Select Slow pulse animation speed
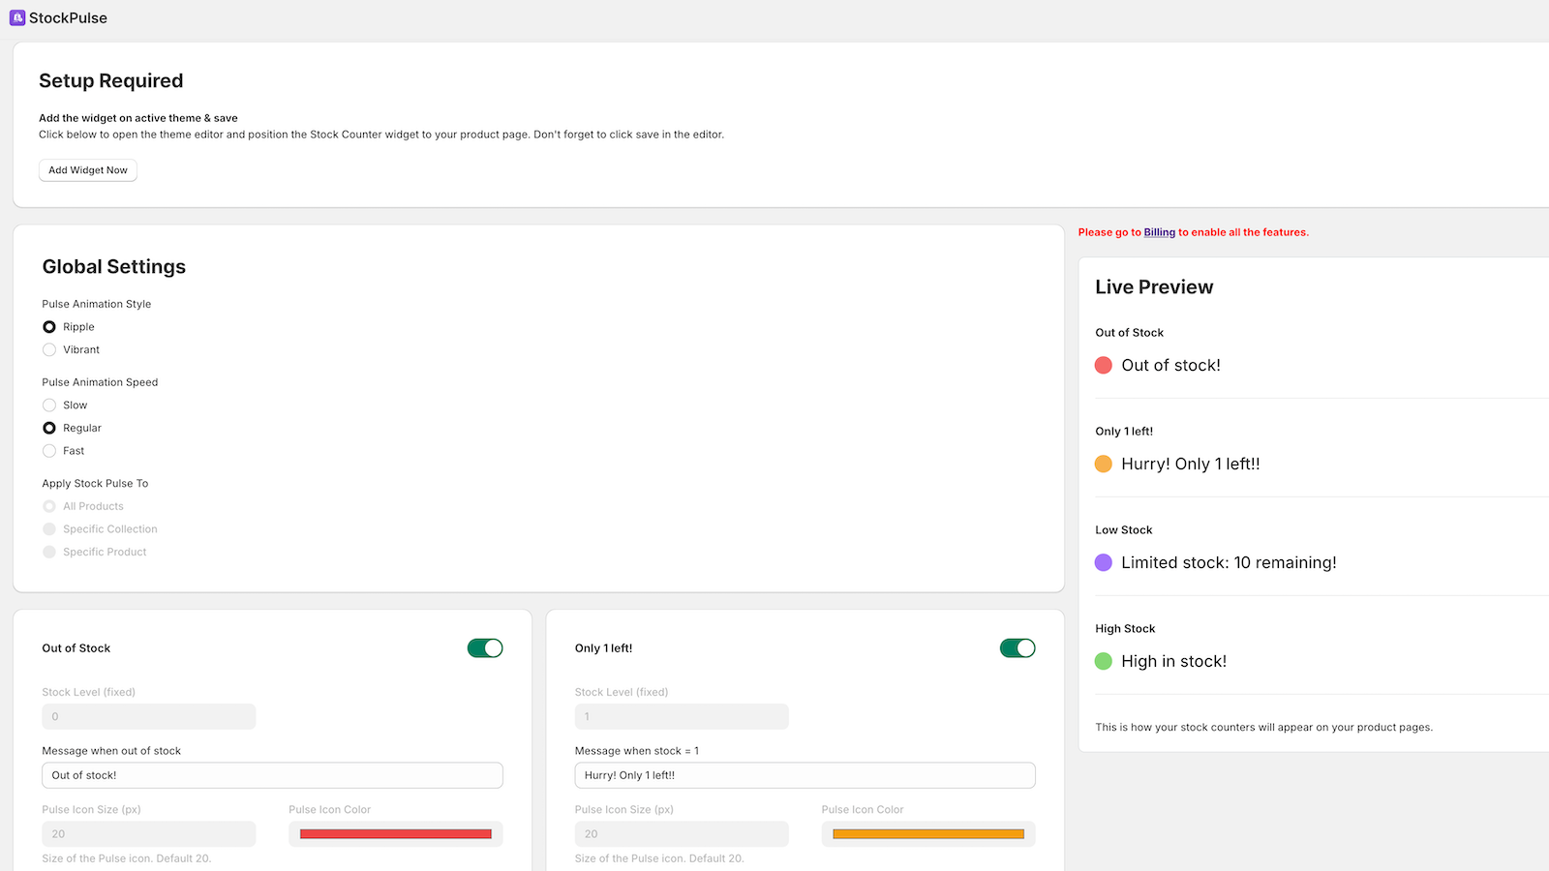This screenshot has height=871, width=1549. click(48, 405)
